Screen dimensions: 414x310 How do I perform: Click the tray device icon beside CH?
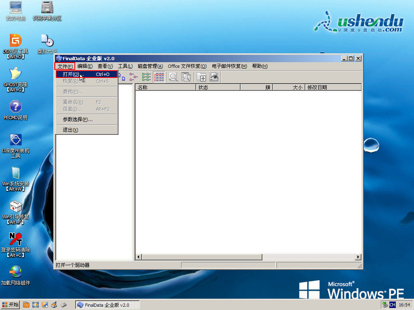point(385,305)
